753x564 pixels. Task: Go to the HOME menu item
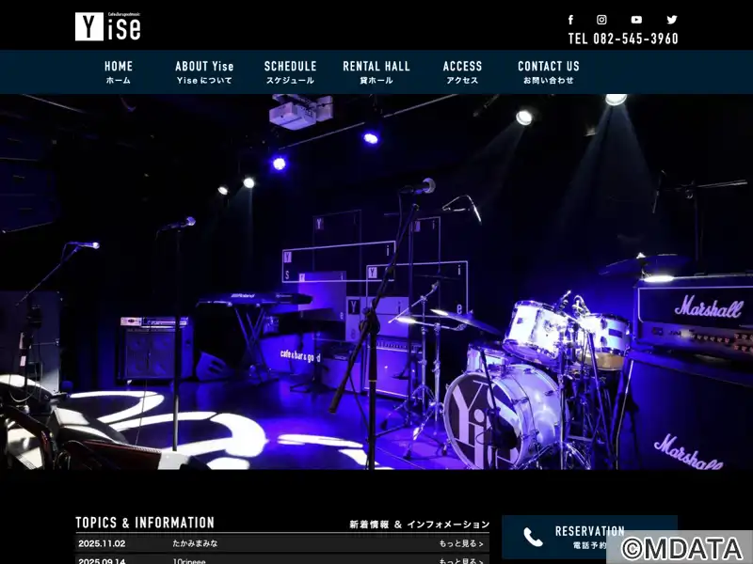(x=119, y=72)
